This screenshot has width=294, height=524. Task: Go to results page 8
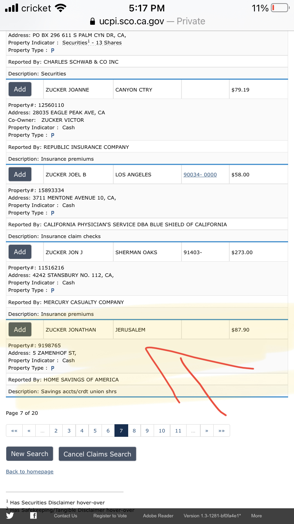(134, 431)
